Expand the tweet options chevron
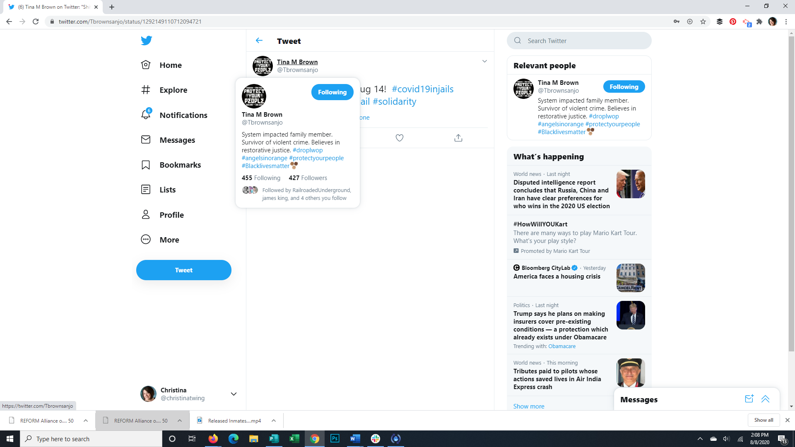The image size is (795, 447). [484, 61]
